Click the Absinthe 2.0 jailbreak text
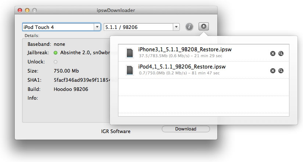The width and height of the screenshot is (303, 162). coord(85,52)
